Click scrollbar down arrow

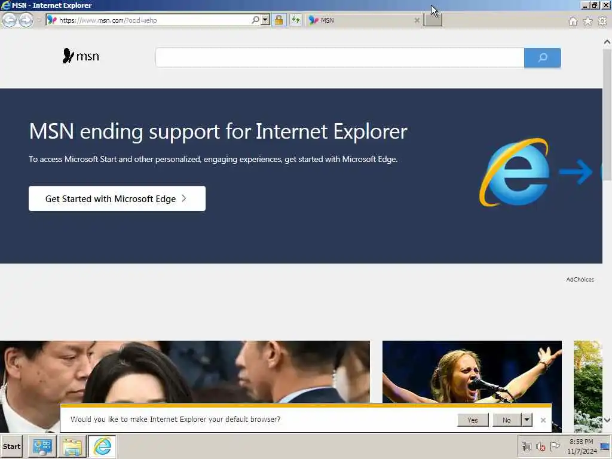point(607,420)
